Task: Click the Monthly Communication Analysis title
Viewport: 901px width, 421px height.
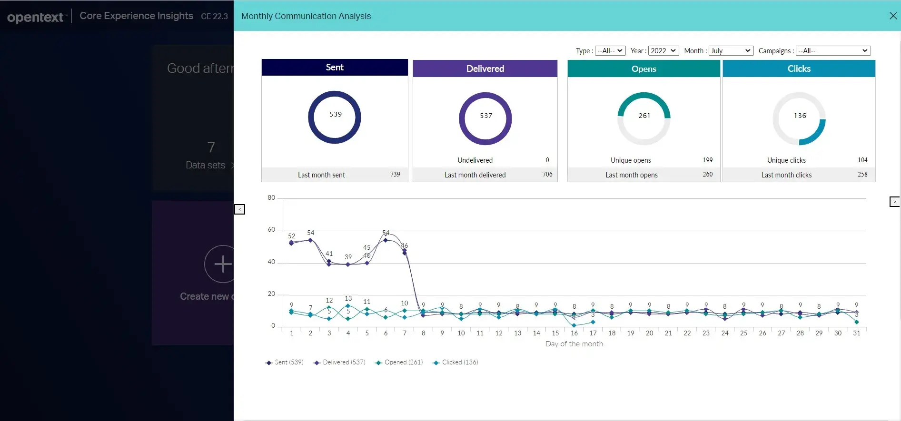Action: pos(306,16)
